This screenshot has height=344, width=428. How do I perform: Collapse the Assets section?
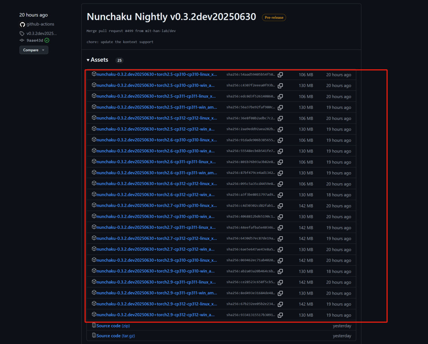(97, 60)
